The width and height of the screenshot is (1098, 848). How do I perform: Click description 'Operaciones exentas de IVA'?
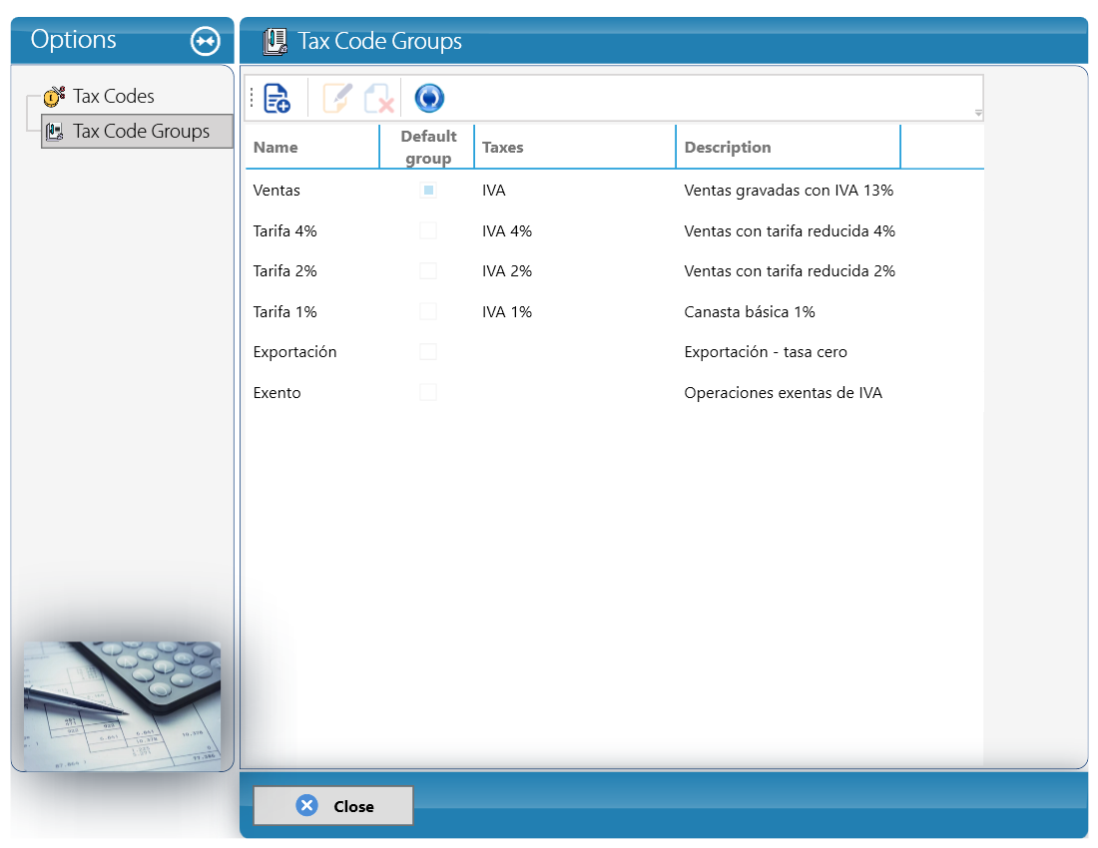pos(783,392)
